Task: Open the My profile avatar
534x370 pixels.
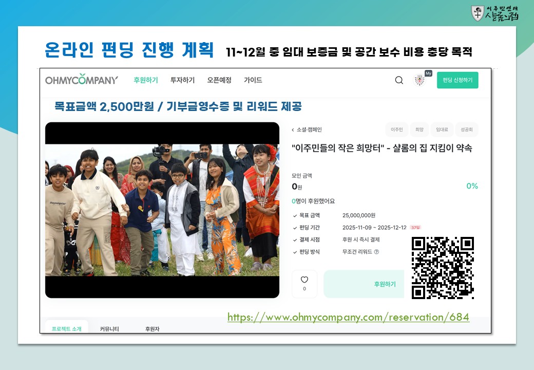Action: 419,80
